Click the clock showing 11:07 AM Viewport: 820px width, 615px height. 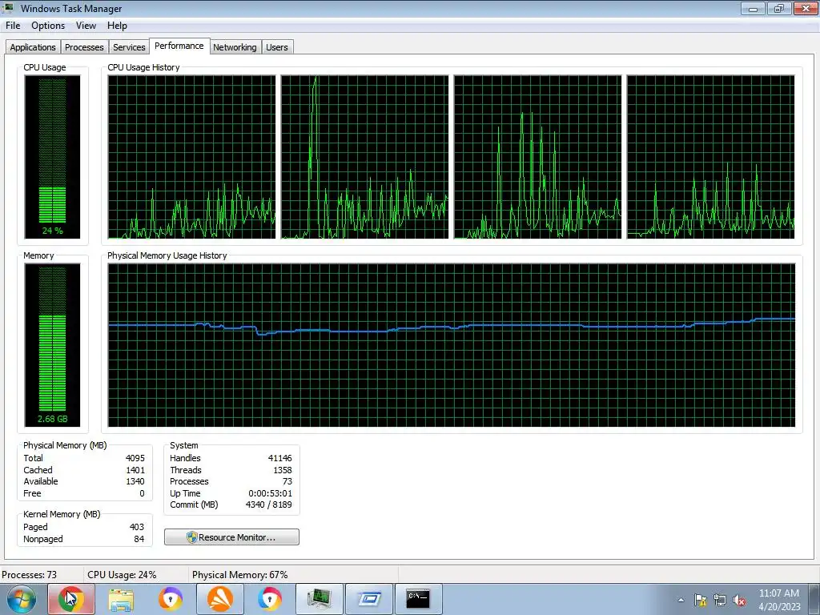(x=779, y=593)
